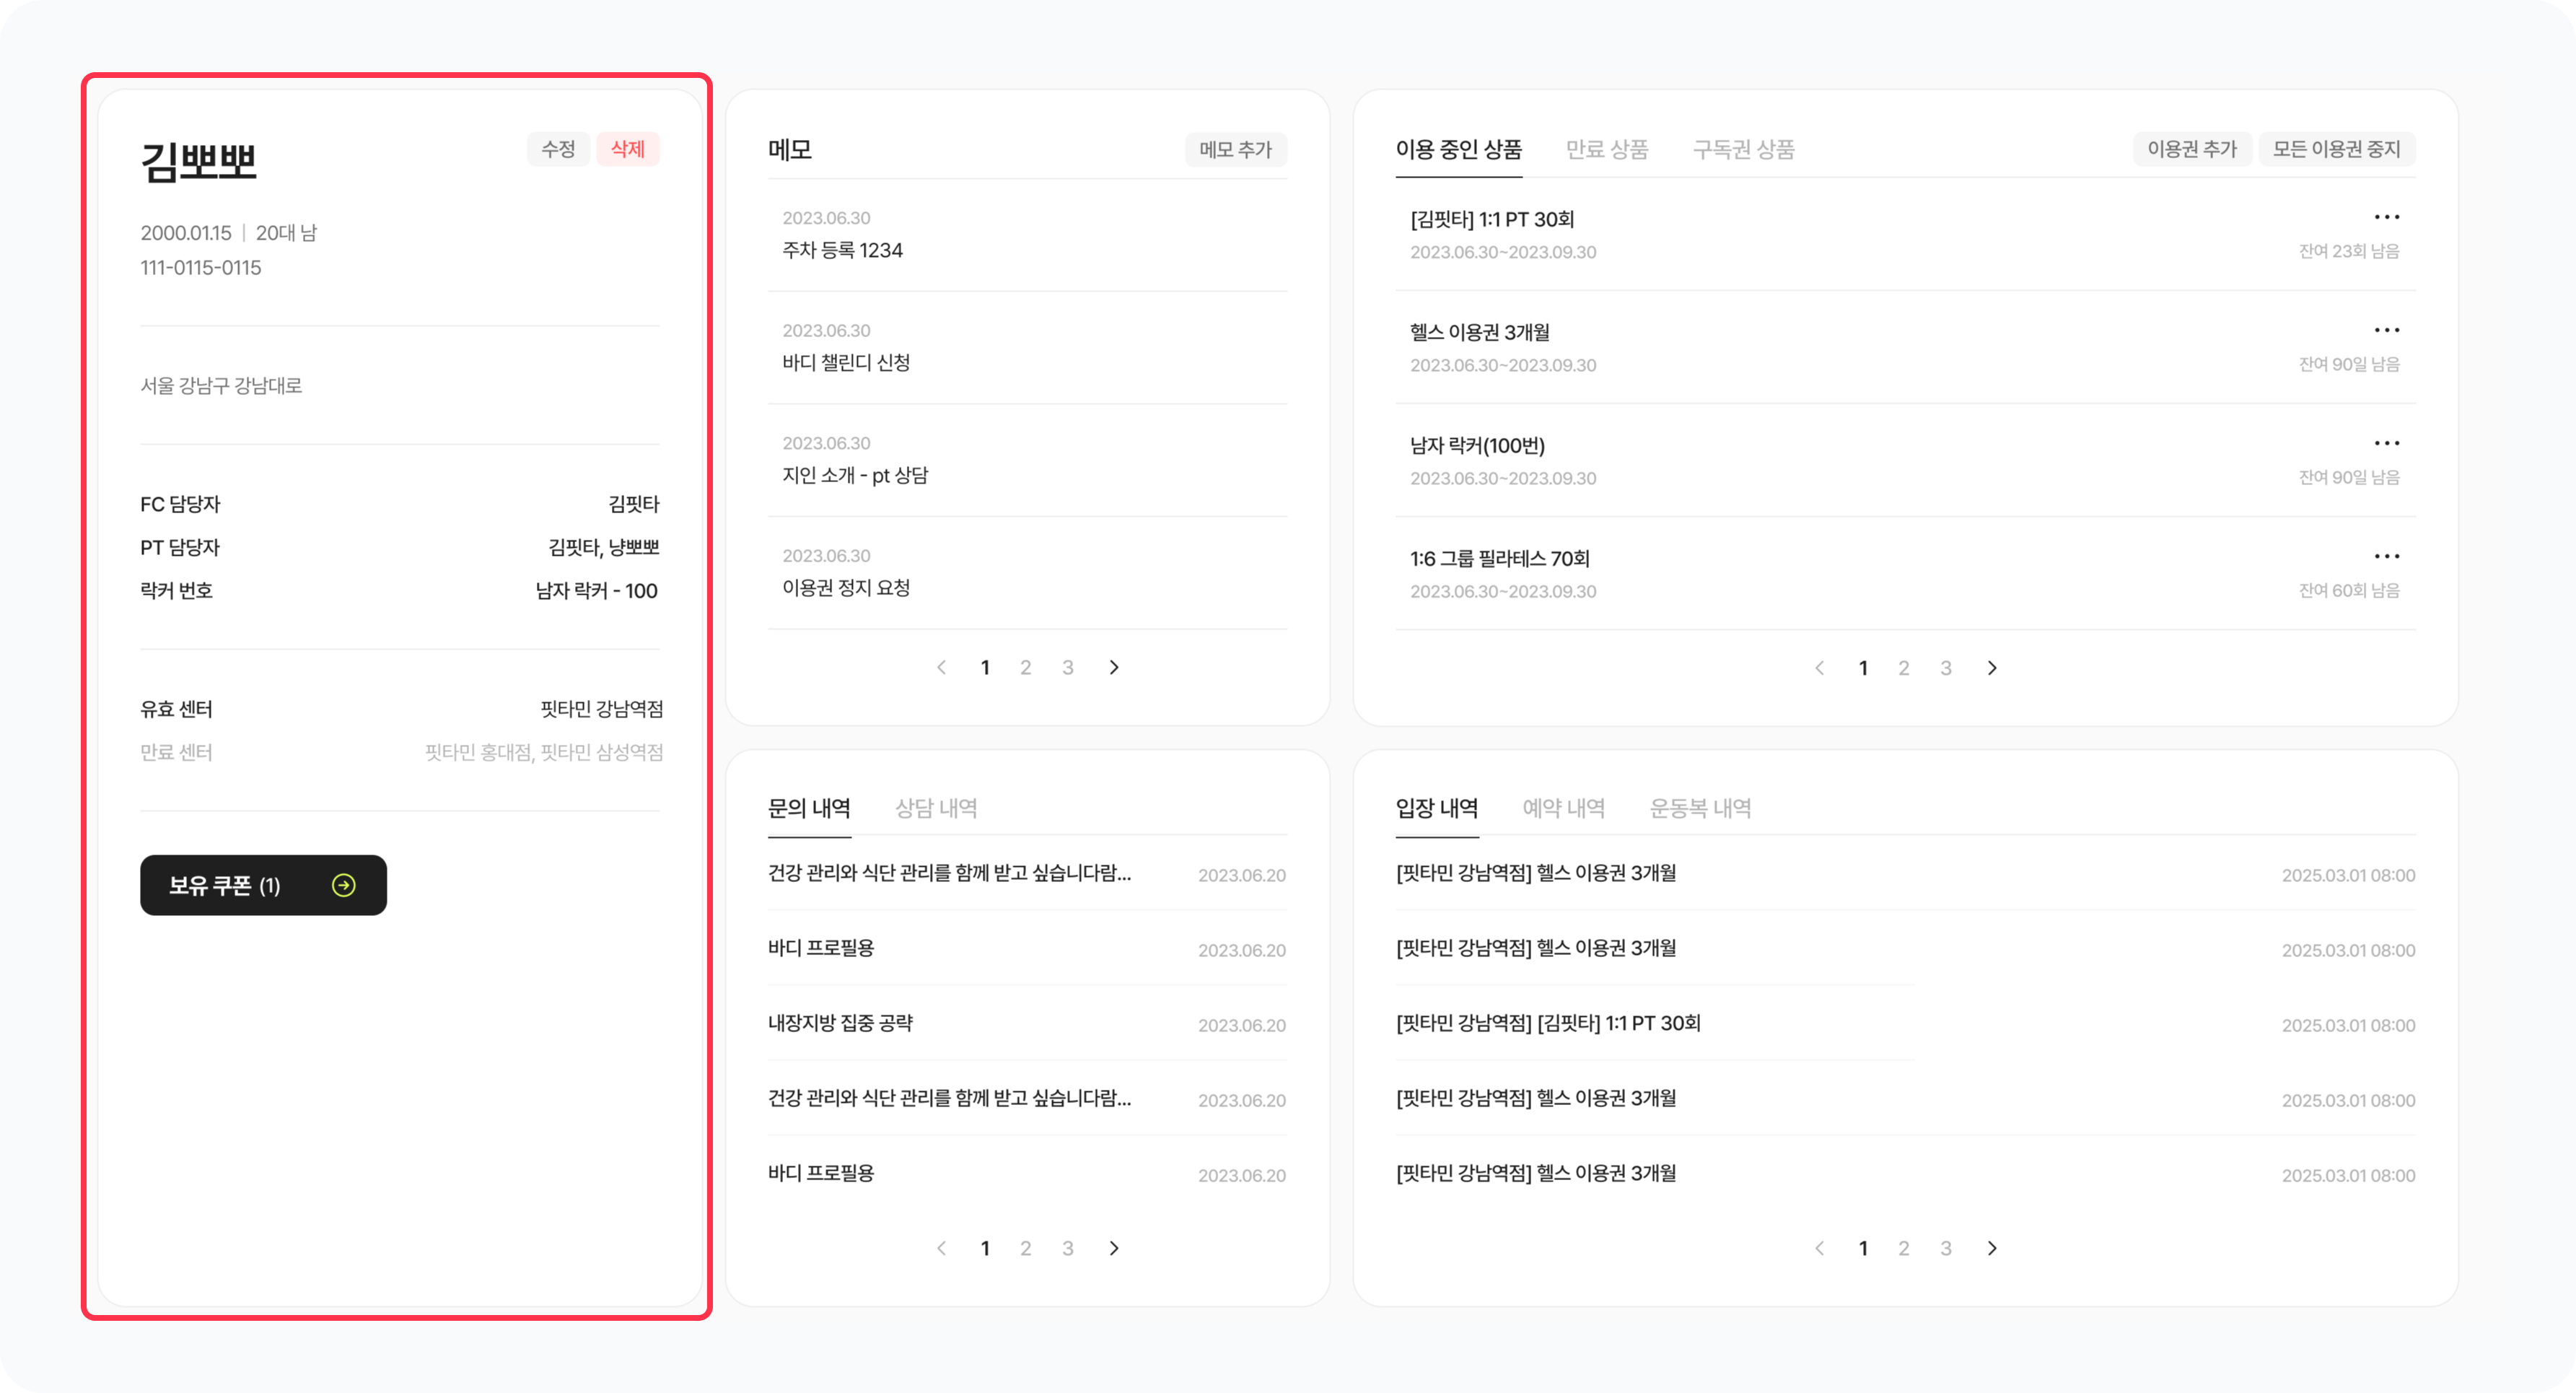
Task: Open three-dot menu for 남자 락커(100번)
Action: [2386, 443]
